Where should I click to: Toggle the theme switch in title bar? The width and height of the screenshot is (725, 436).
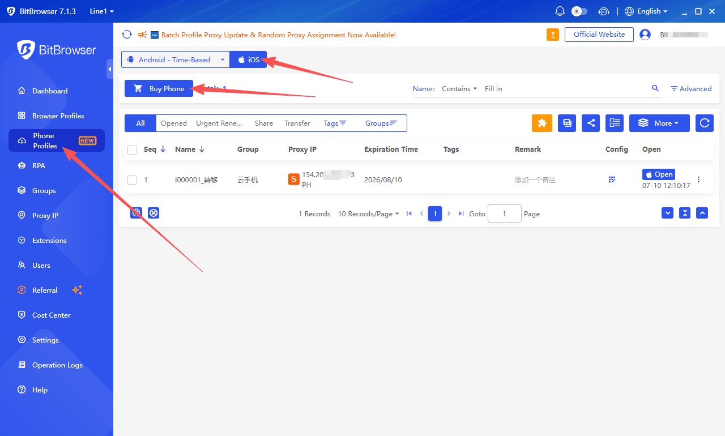[579, 11]
